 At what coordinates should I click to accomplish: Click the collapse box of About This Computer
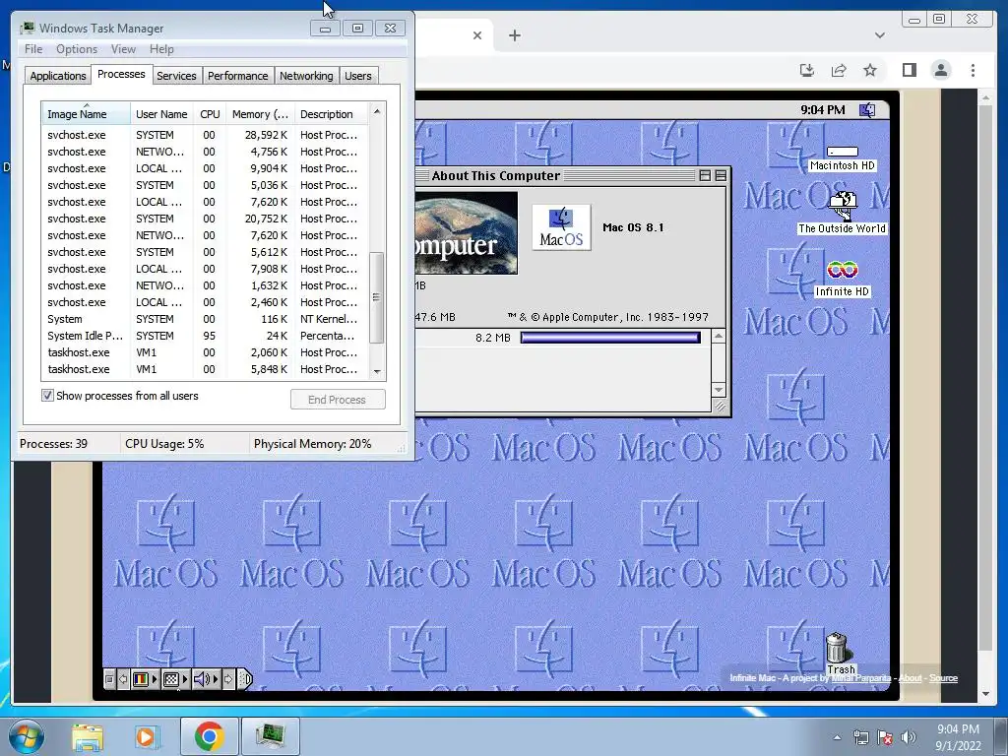(721, 175)
